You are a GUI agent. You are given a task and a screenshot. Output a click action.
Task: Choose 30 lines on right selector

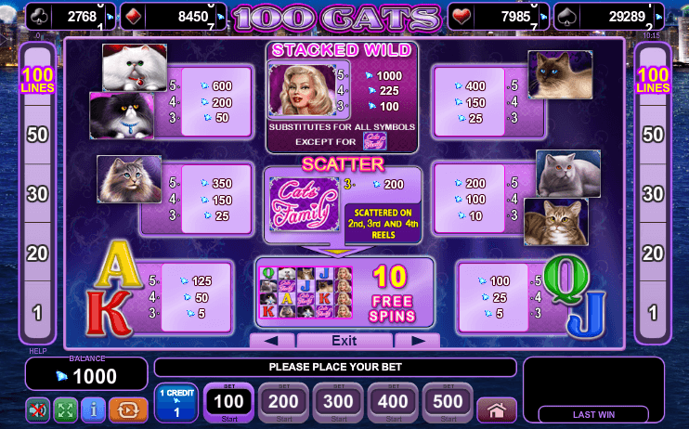[653, 194]
